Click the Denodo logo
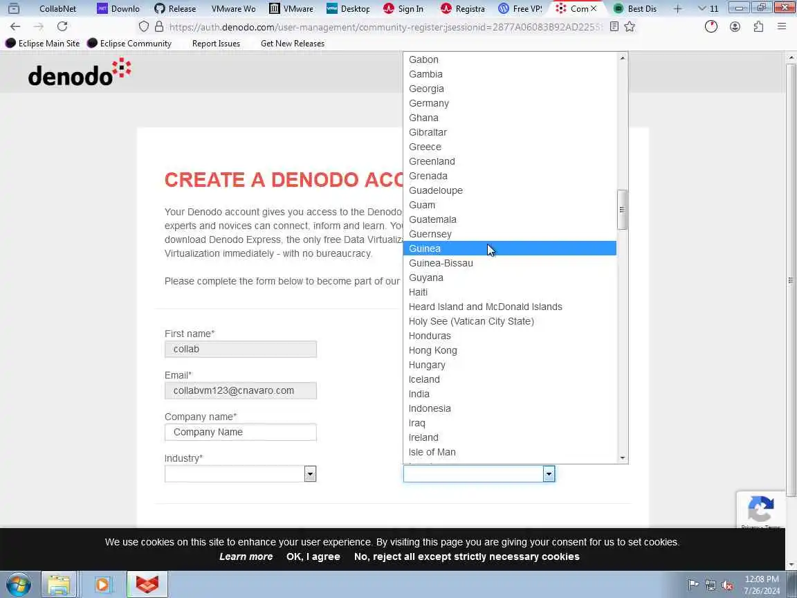 click(x=80, y=72)
